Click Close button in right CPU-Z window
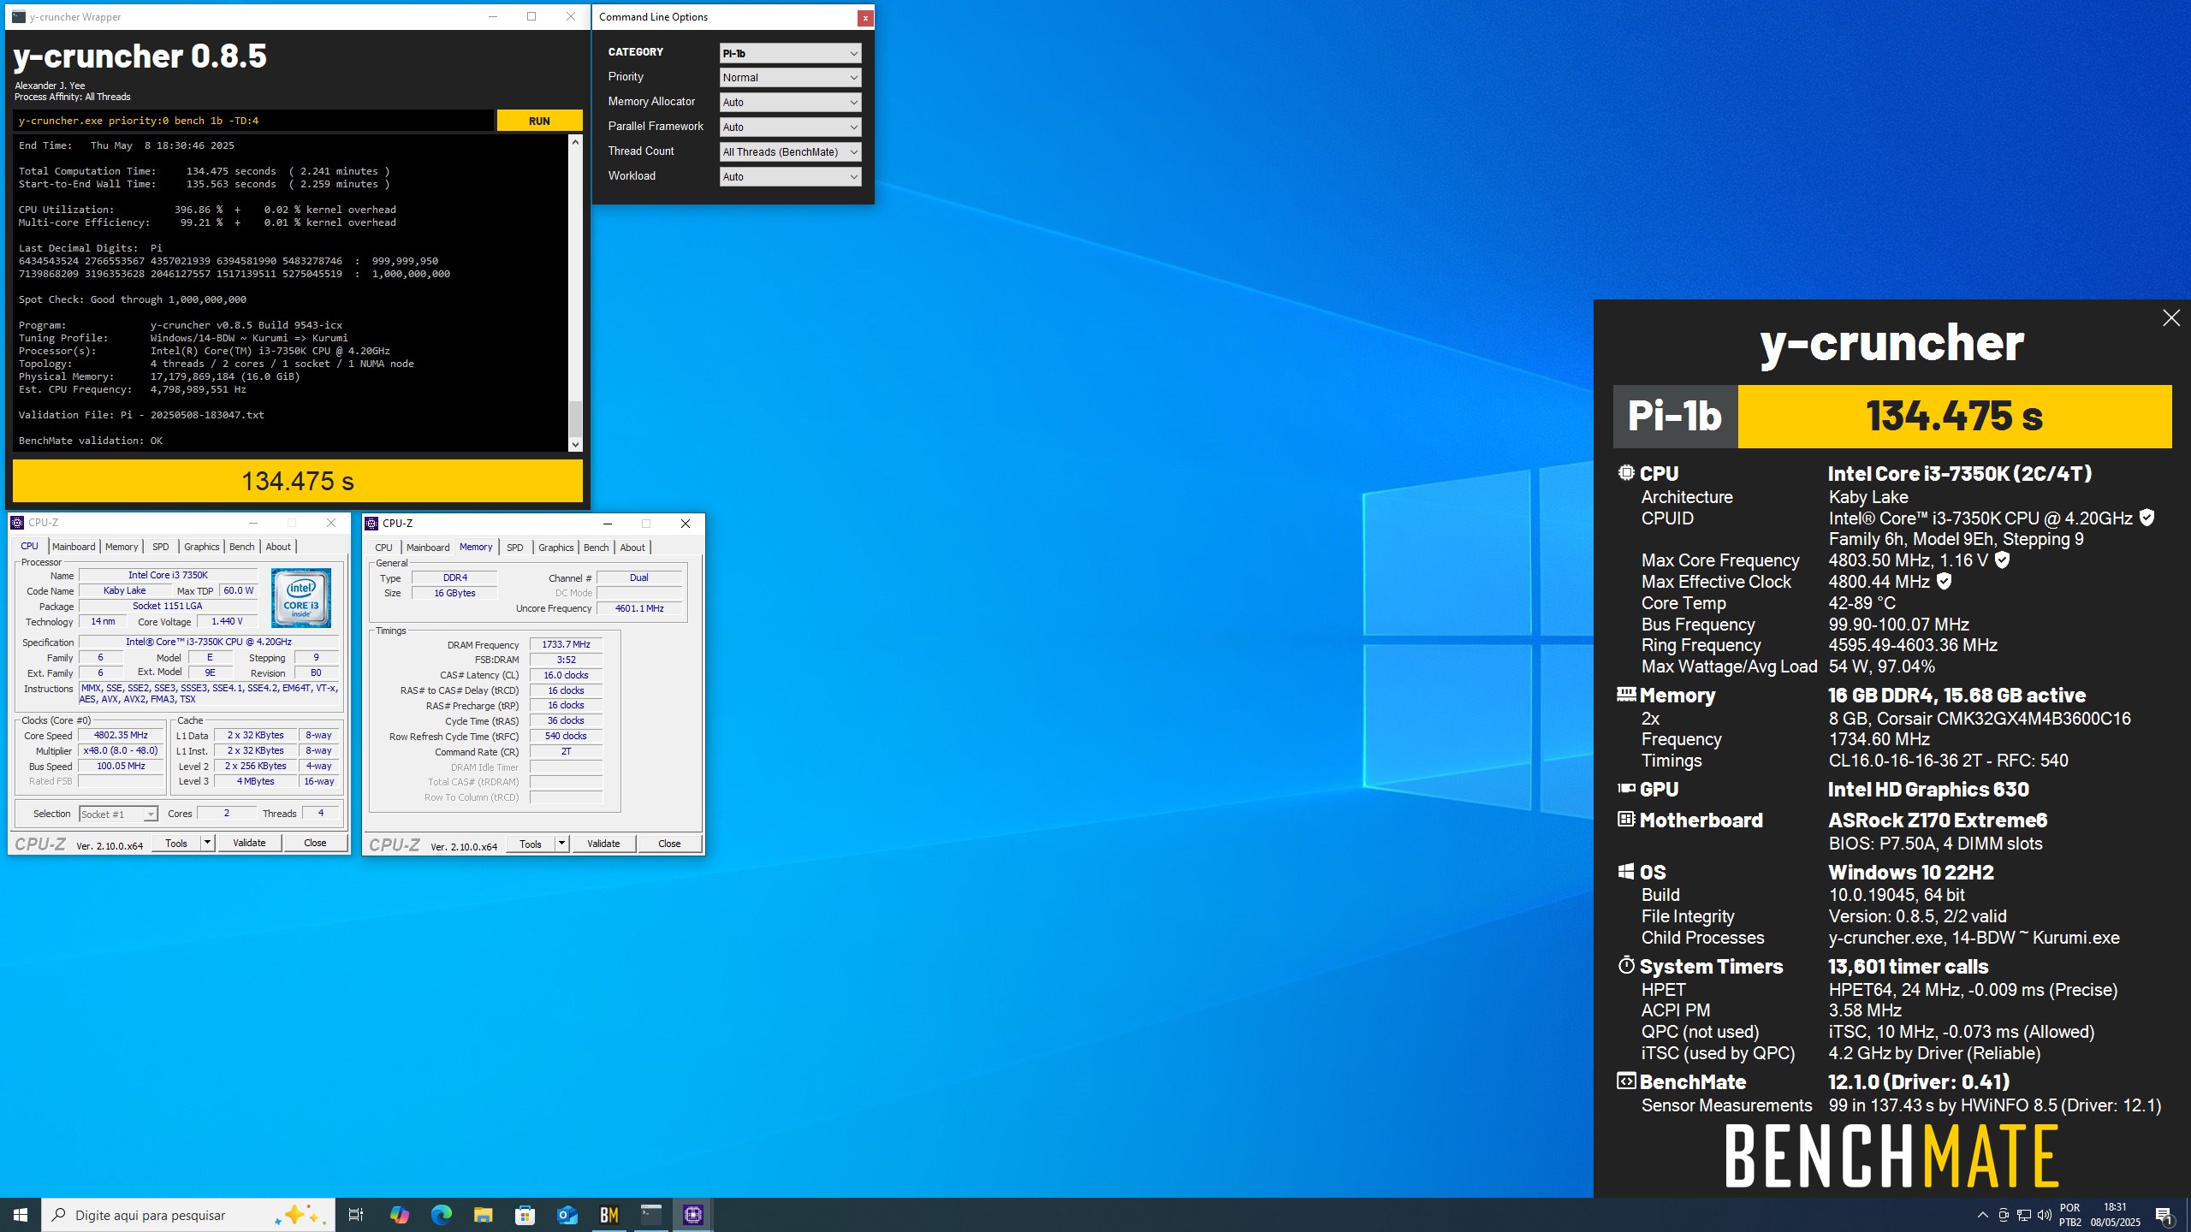This screenshot has height=1232, width=2191. (669, 844)
